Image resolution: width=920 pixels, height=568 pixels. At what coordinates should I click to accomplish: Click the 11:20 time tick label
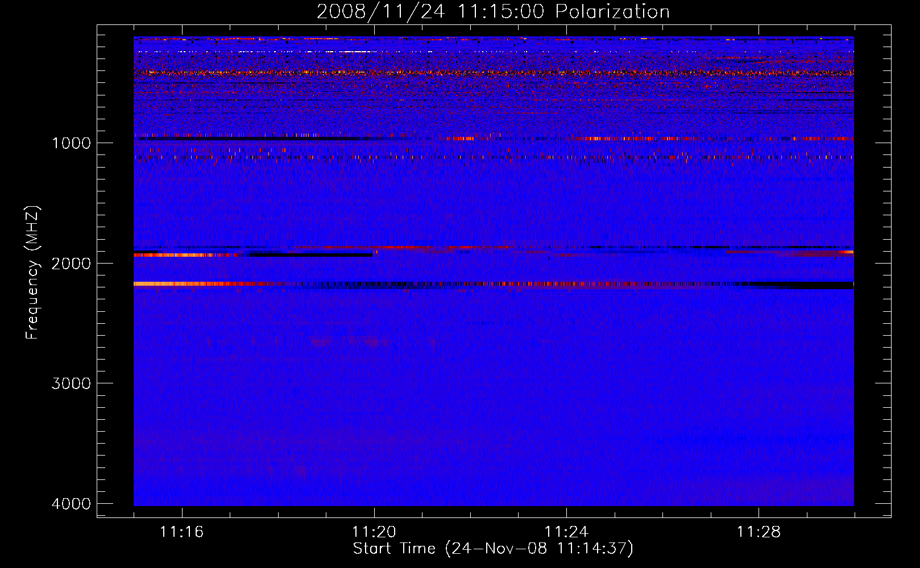[374, 532]
